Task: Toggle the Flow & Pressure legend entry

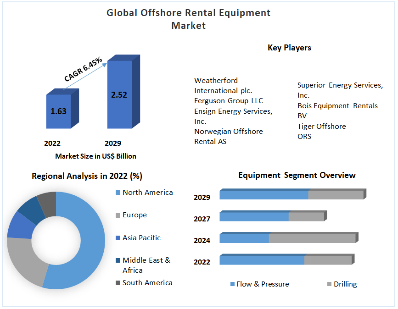Action: 262,284
